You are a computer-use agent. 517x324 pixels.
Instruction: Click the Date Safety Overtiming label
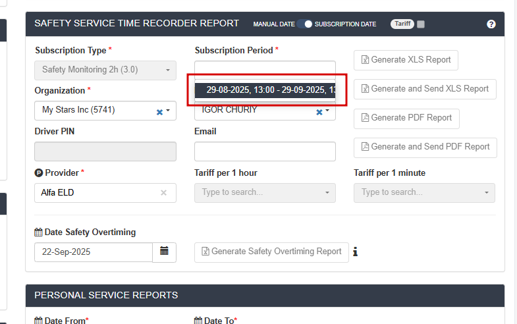tap(90, 232)
